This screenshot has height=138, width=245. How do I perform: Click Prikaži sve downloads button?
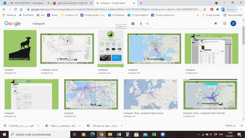(230, 126)
